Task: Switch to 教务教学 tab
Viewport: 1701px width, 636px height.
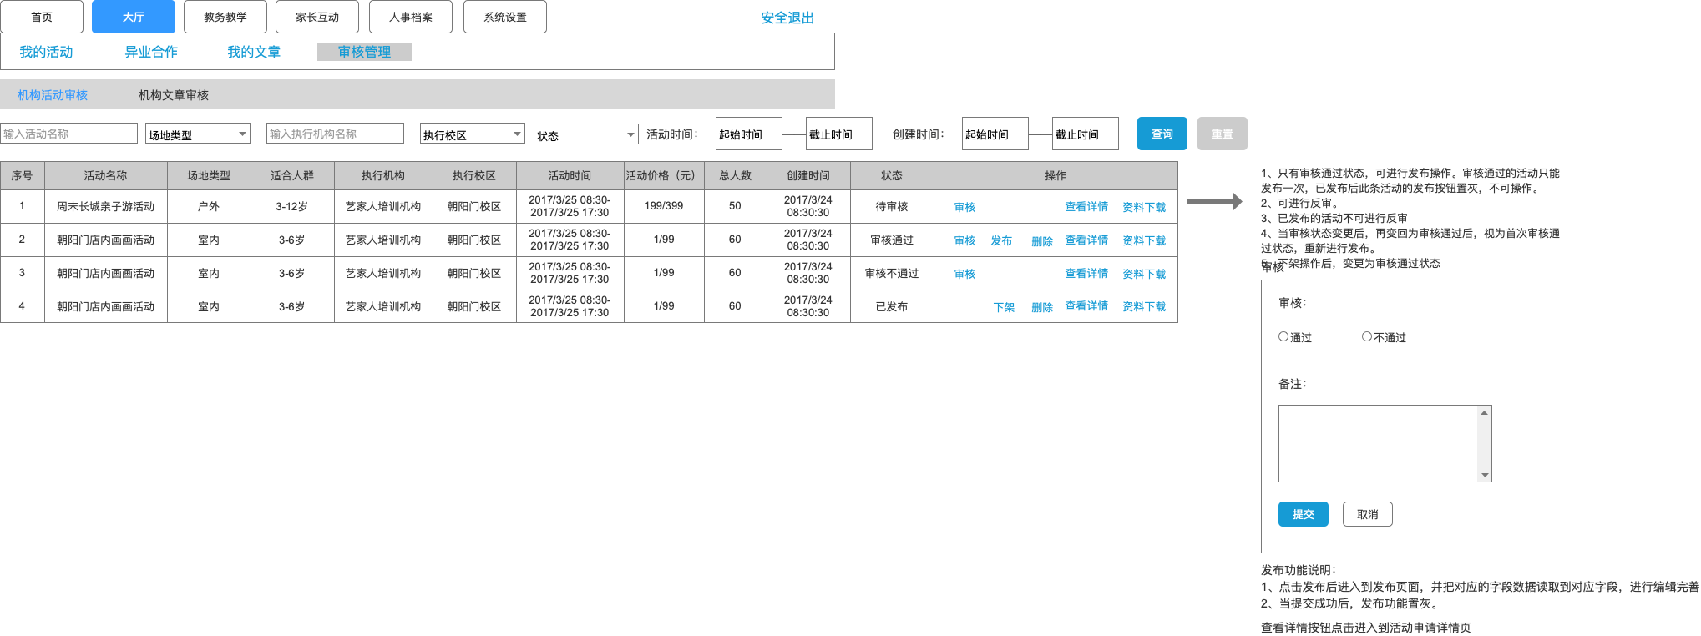Action: (x=225, y=17)
